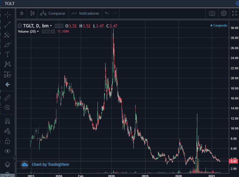Remove the Volume indicator with X icon
This screenshot has width=239, height=177.
(53, 31)
